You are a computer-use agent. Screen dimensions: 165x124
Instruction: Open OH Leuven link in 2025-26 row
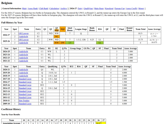[x=24, y=39]
